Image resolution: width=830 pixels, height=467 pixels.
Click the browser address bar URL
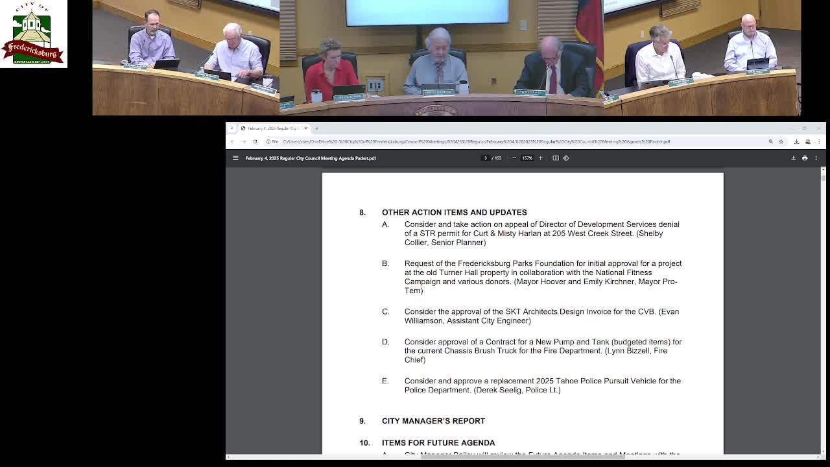(x=477, y=141)
